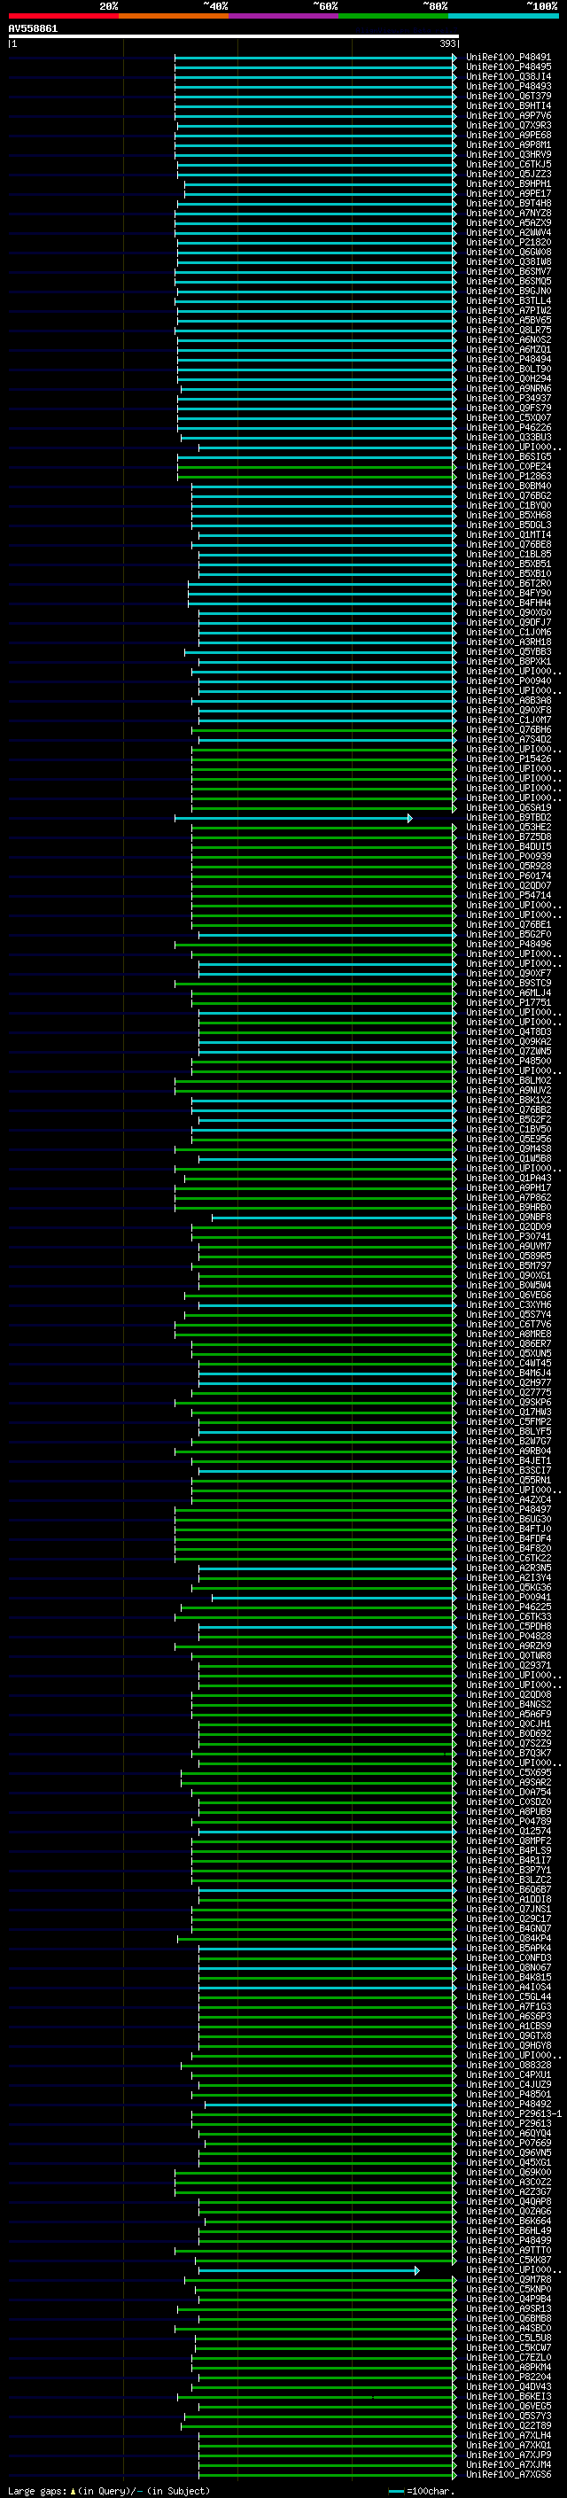567x2498 pixels.
Task: Click the cyan ~100% identity legend segment
Action: 504,16
